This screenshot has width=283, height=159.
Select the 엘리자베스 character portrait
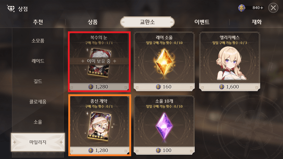pos(230,64)
